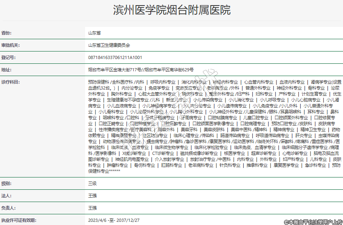Select the 诊疗科目 field label
343x225 pixels.
point(10,82)
